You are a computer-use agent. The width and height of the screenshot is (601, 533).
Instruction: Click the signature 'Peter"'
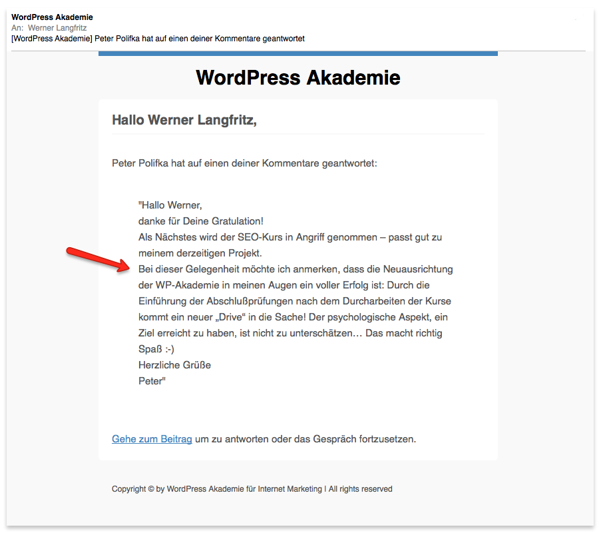click(152, 381)
